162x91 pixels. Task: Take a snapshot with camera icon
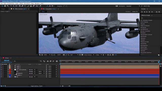click(64, 55)
